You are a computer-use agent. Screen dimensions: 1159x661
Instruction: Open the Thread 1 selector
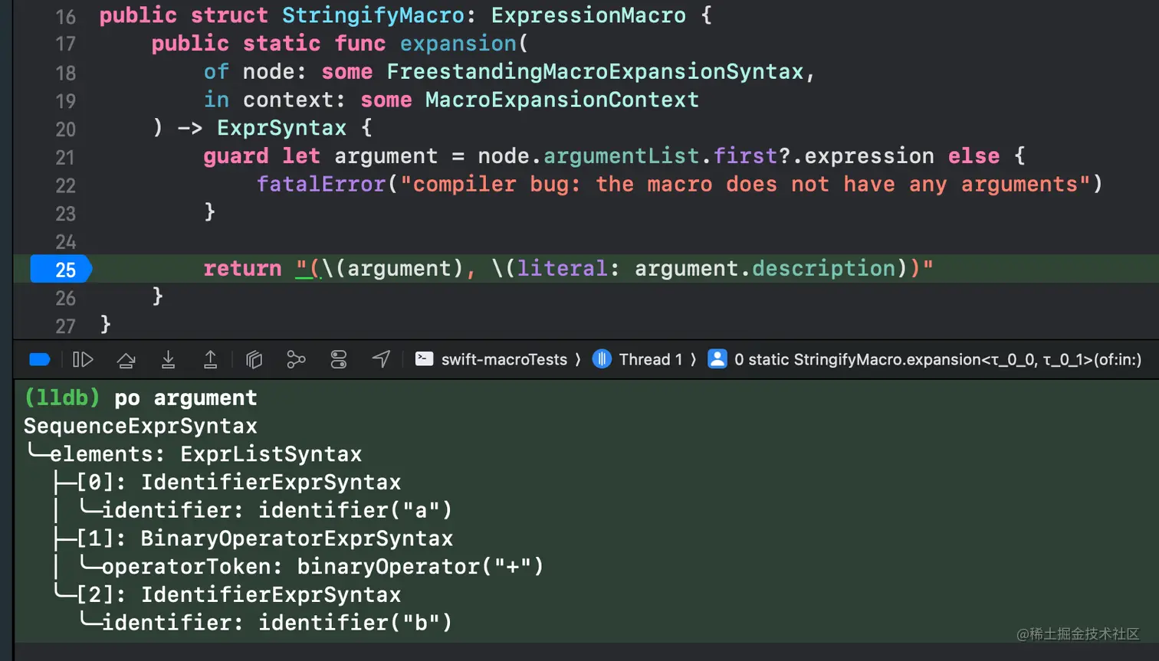click(638, 359)
